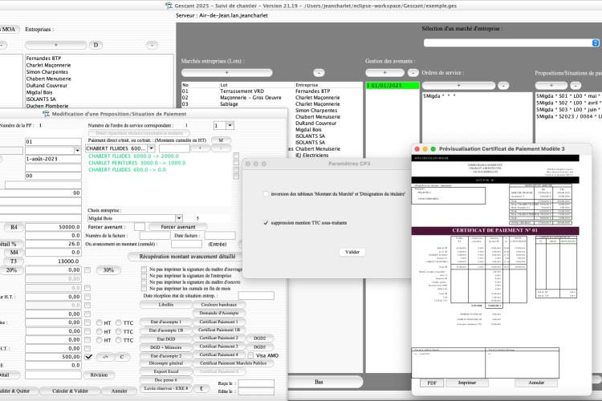Click the T3 button
Viewport: 602px width, 401px height.
point(14,261)
